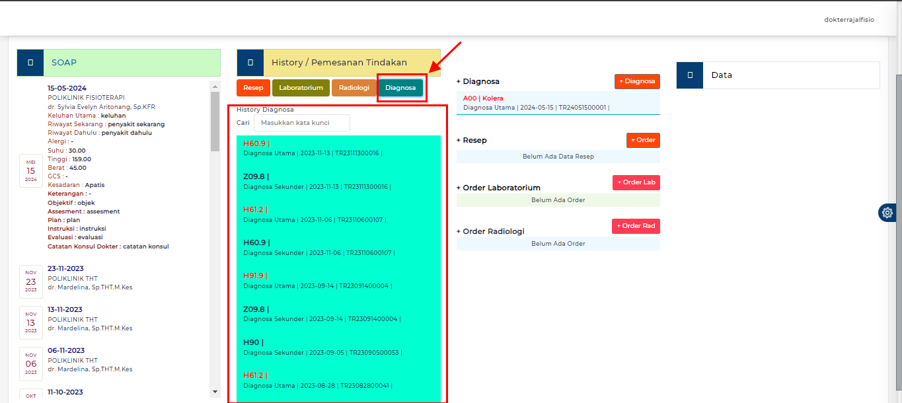The image size is (902, 403).
Task: Click the dokterrajalfisio username in the header
Action: [x=848, y=19]
